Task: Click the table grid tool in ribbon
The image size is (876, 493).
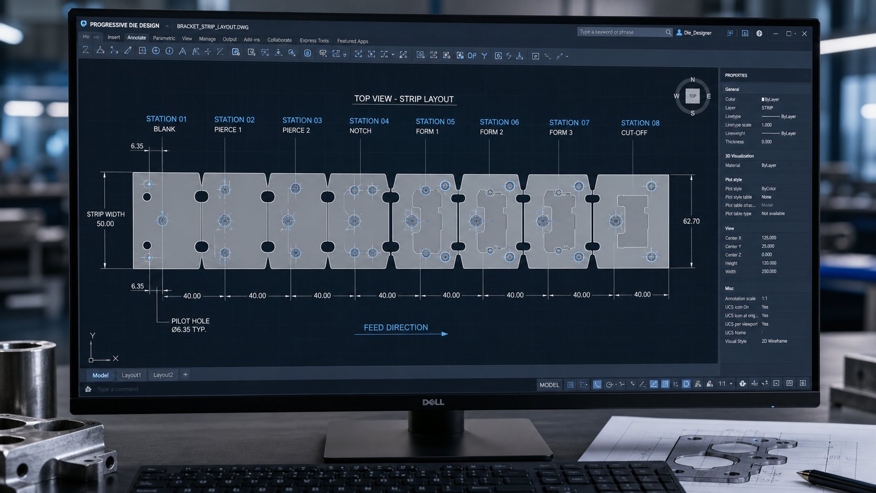Action: [142, 51]
